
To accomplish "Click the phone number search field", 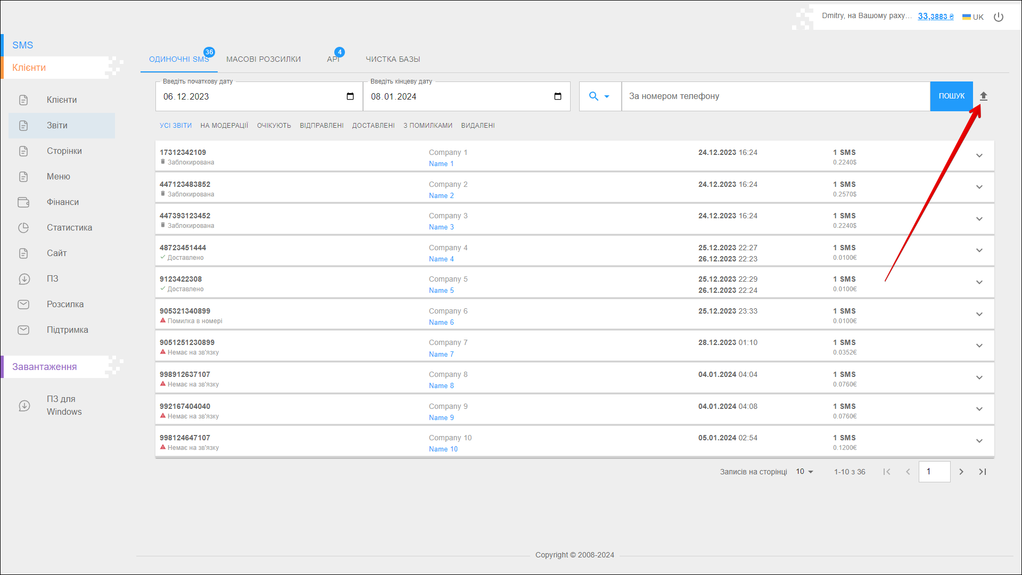I will click(775, 96).
